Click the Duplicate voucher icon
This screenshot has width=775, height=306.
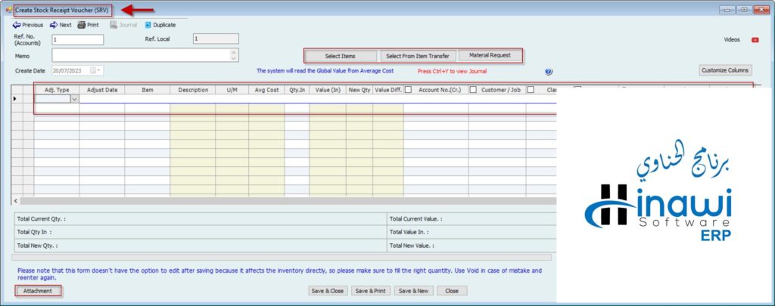pyautogui.click(x=148, y=25)
